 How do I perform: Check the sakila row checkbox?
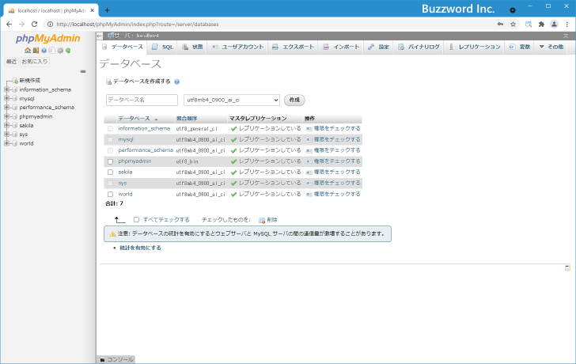(110, 173)
